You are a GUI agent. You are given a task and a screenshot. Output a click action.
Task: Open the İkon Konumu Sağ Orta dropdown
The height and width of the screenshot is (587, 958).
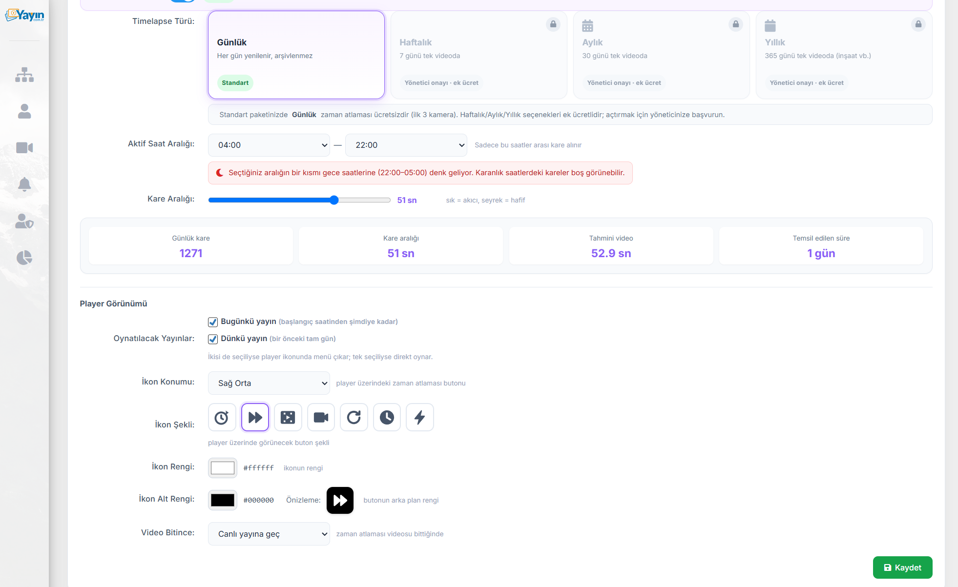pos(269,383)
